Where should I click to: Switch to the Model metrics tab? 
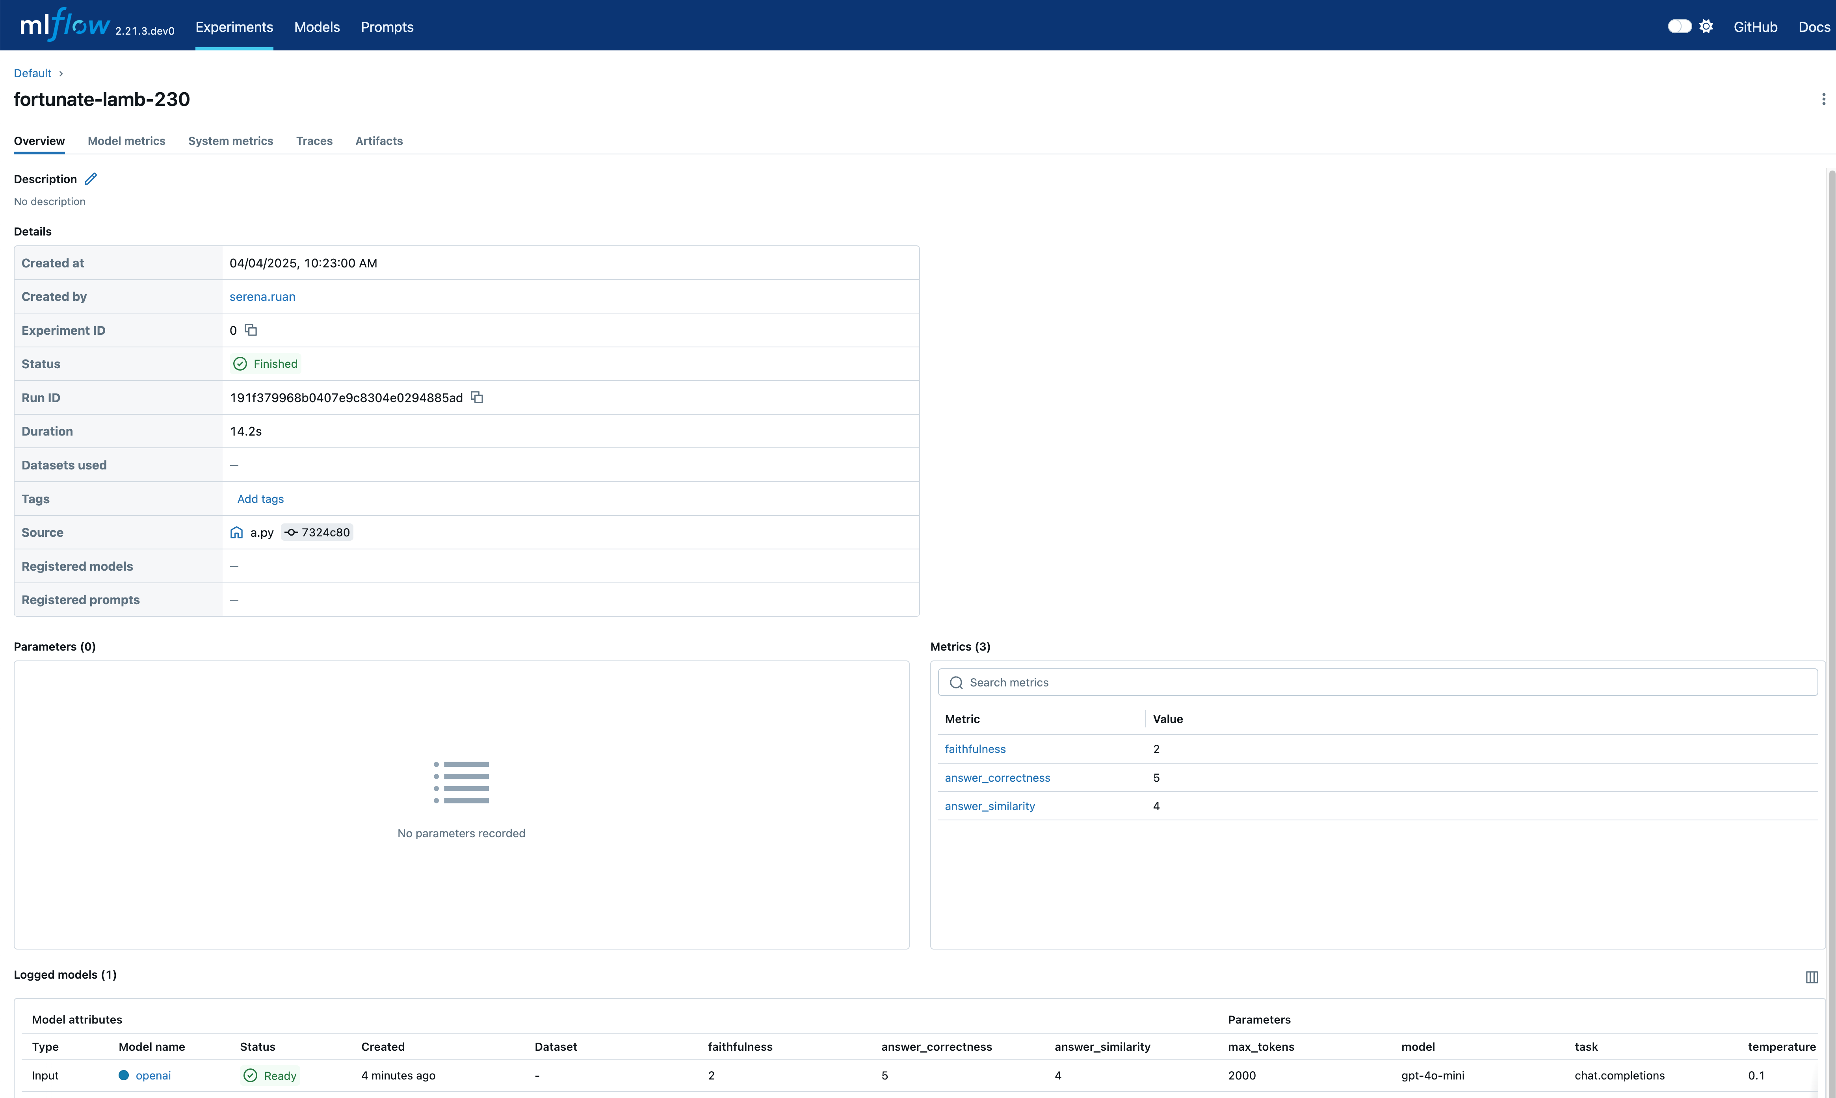[126, 141]
